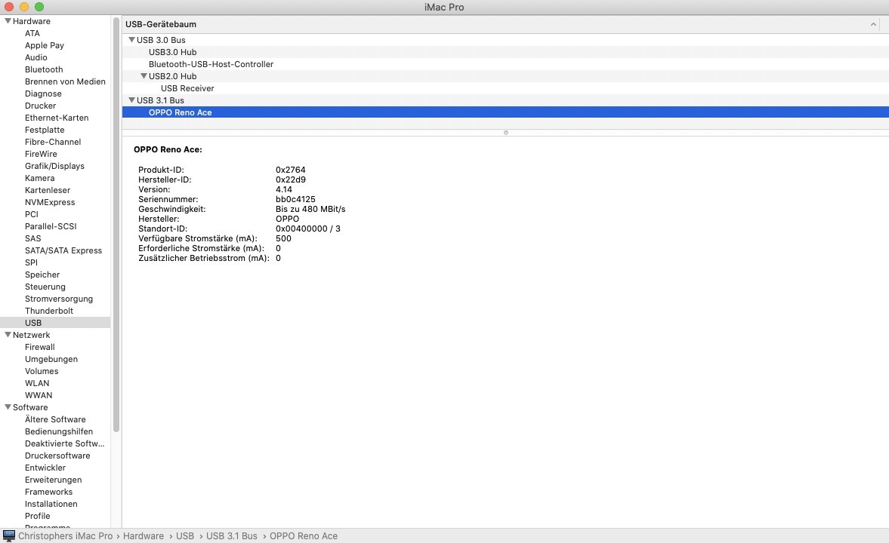This screenshot has height=543, width=889.
Task: Click Hardware breadcrumb in path bar
Action: click(x=144, y=535)
